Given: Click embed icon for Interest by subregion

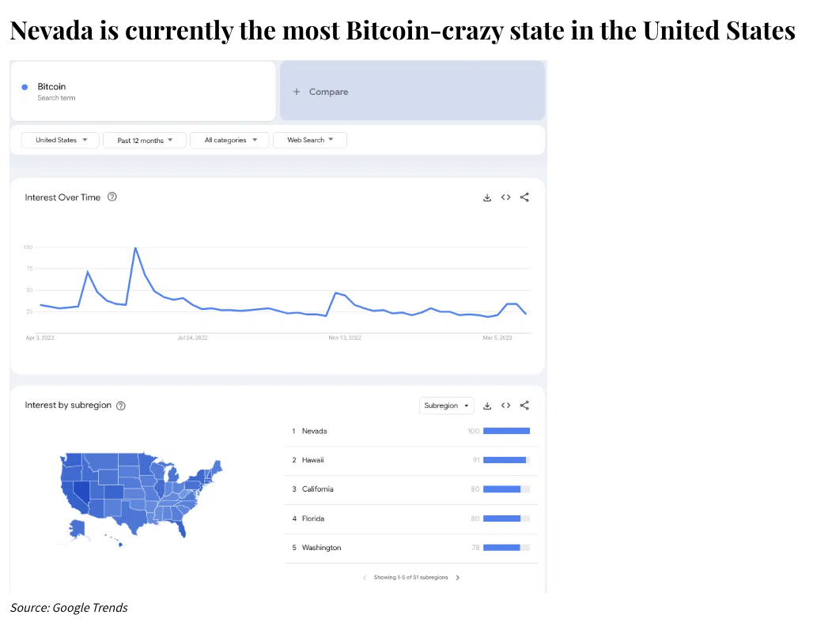Looking at the screenshot, I should tap(505, 405).
